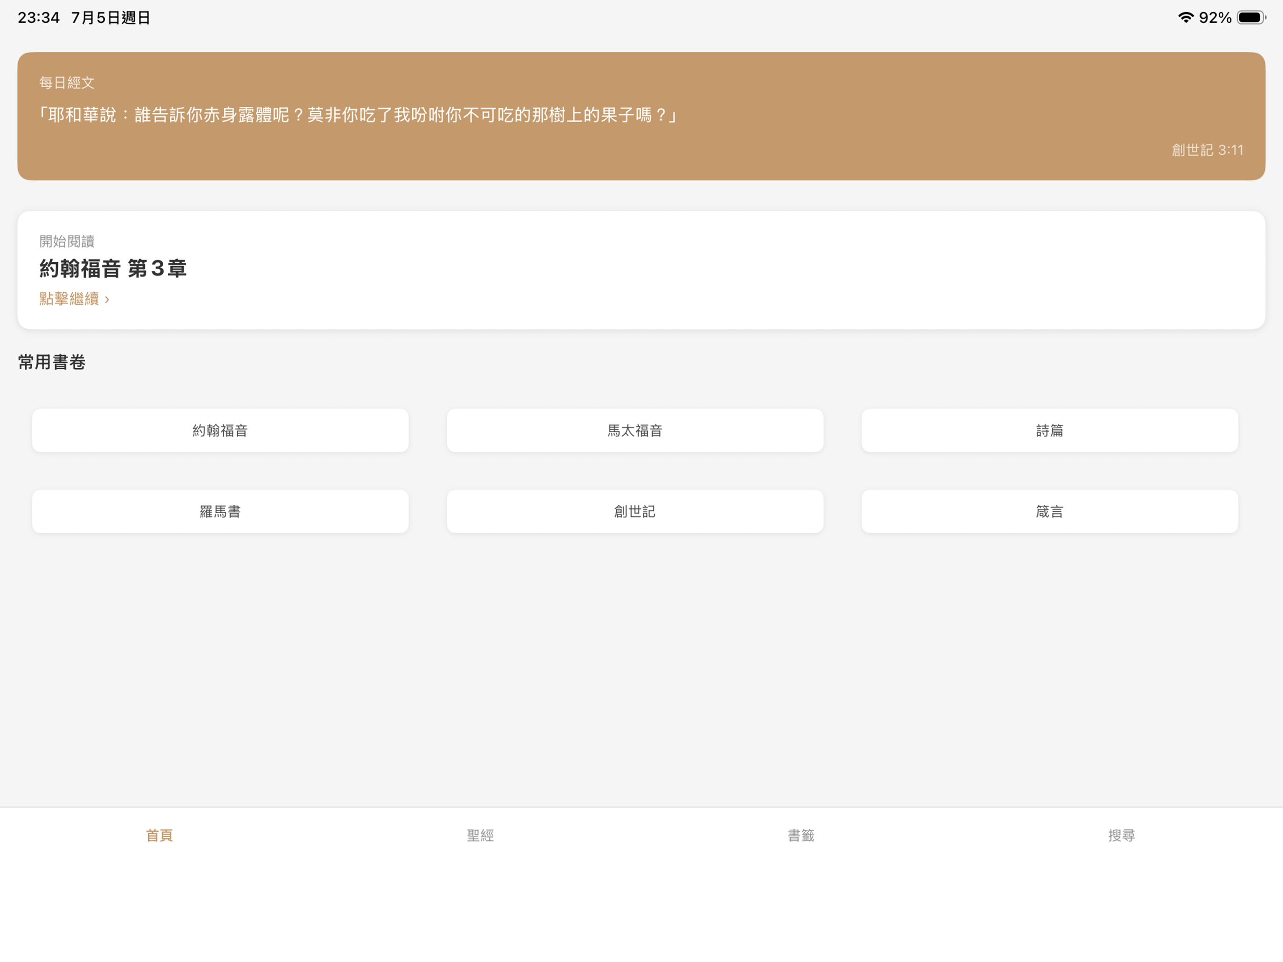Open the 馬太福音 book button
1283x962 pixels.
coord(635,430)
